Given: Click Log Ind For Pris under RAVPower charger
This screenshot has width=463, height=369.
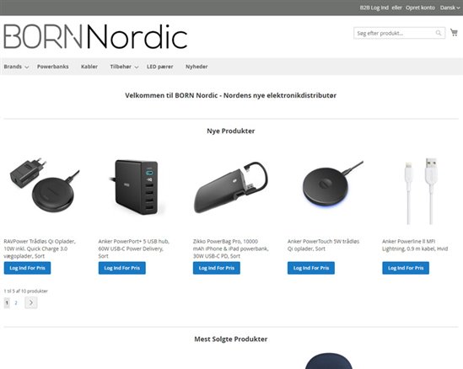Looking at the screenshot, I should pos(27,268).
